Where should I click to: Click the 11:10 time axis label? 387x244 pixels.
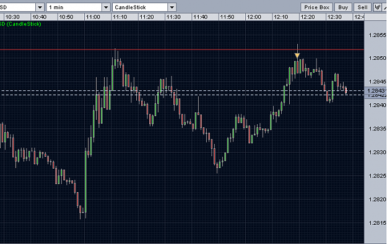pyautogui.click(x=120, y=17)
